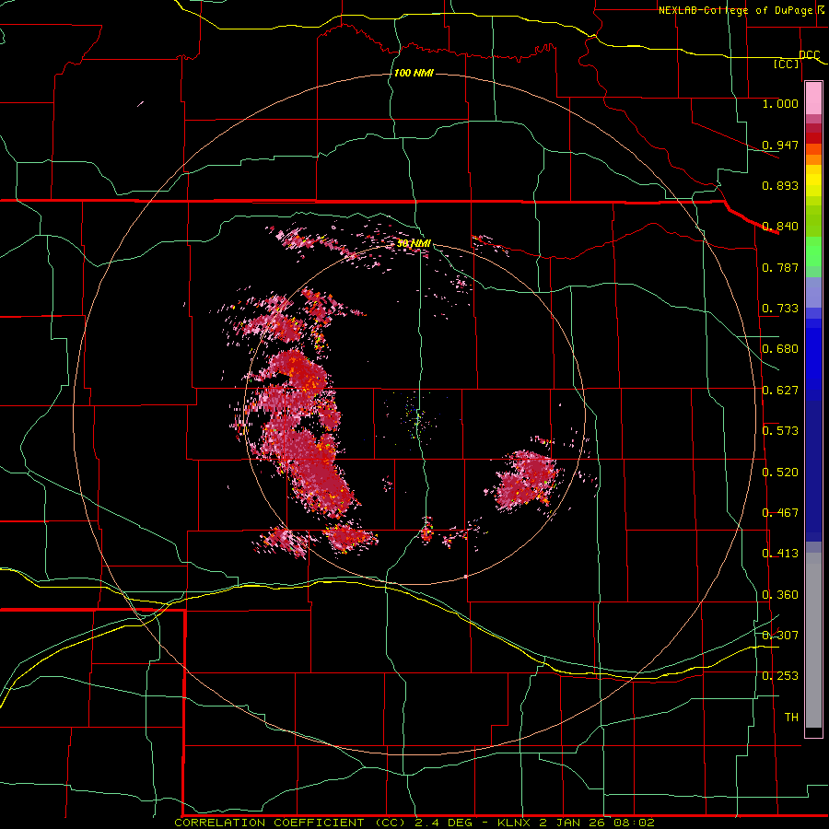Click the pink top segment of the color bar
The image size is (829, 829).
coord(813,99)
